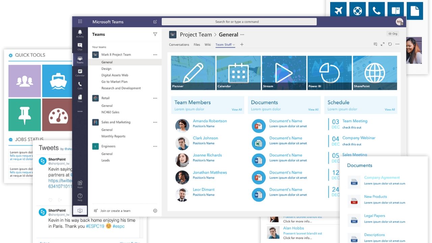Click the pushpin tile in Quick Tools

(x=25, y=115)
